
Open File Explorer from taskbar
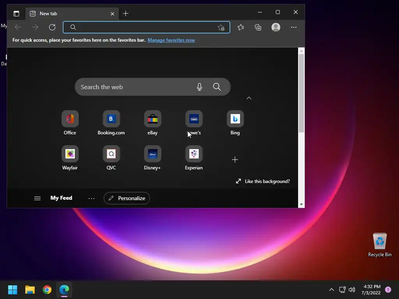click(30, 290)
